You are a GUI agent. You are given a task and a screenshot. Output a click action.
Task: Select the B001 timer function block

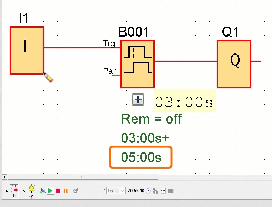pyautogui.click(x=137, y=64)
